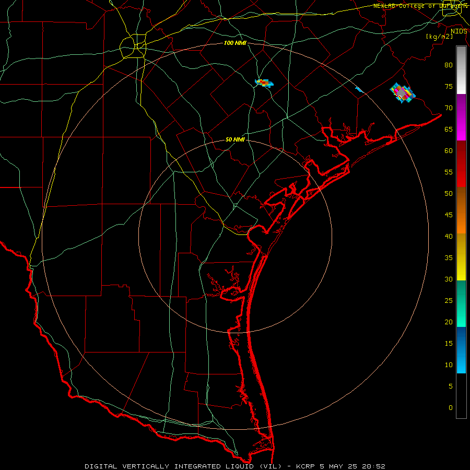Click the tiny isolated blue echo near the large storm
Viewport: 470px width, 470px height.
359,90
